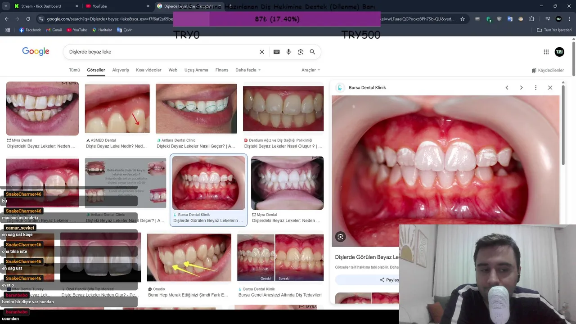576x324 pixels.
Task: Open the Gmail bookmark
Action: (54, 30)
